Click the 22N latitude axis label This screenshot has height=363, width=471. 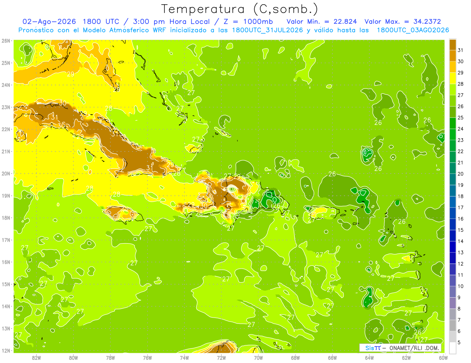pos(5,129)
